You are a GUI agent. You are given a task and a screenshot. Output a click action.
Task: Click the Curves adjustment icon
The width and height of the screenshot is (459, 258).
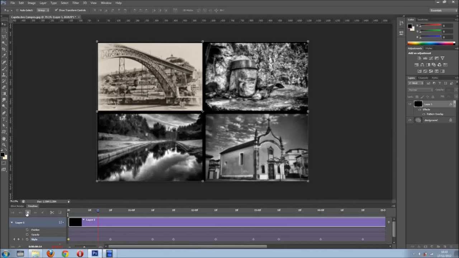[431, 58]
